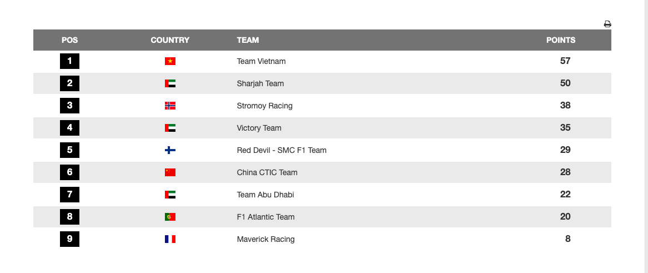Click the France flag icon

click(x=170, y=239)
